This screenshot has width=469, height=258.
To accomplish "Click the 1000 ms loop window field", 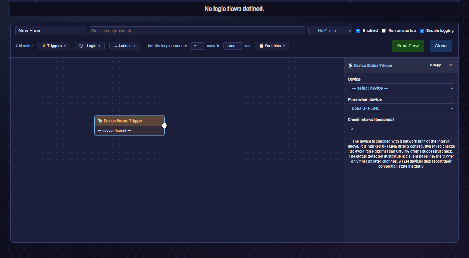I will pyautogui.click(x=233, y=46).
